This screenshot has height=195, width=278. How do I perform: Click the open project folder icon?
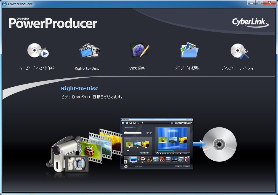coord(189,50)
